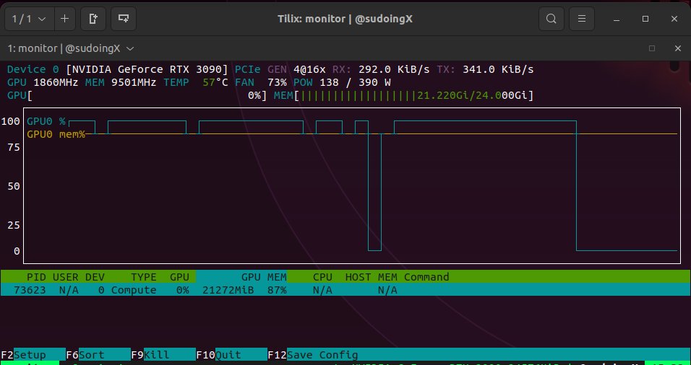Click the window title 'Tilix: monitor | @sudoingX'

345,19
